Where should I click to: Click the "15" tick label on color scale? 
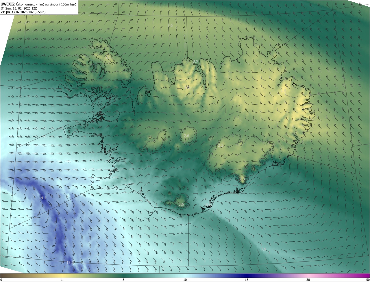(x=247, y=280)
